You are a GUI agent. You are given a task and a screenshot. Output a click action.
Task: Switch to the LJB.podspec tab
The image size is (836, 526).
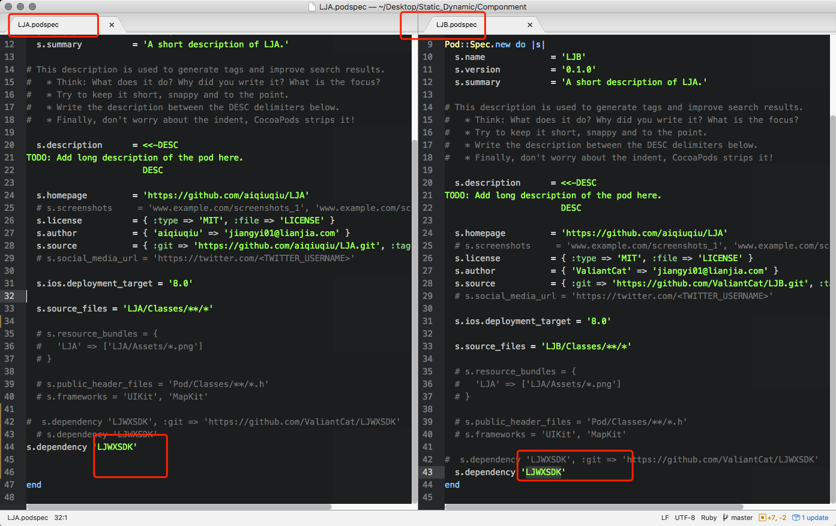click(x=483, y=25)
